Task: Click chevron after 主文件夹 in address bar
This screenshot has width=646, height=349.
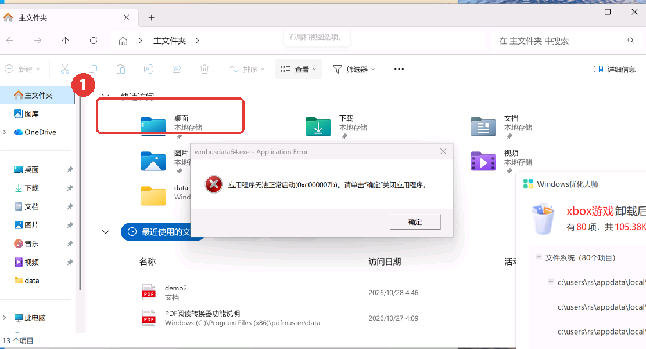Action: (198, 41)
